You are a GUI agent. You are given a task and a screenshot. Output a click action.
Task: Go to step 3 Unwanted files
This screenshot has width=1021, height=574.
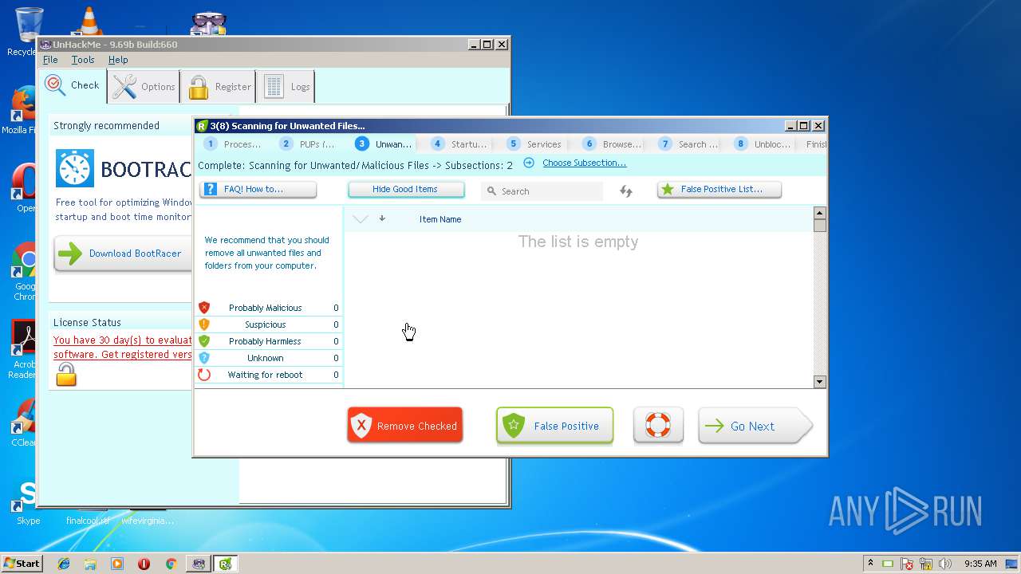[384, 144]
